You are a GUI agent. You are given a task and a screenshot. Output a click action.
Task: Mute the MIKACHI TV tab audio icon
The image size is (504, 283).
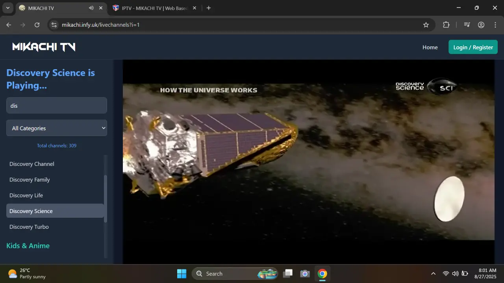[x=91, y=8]
